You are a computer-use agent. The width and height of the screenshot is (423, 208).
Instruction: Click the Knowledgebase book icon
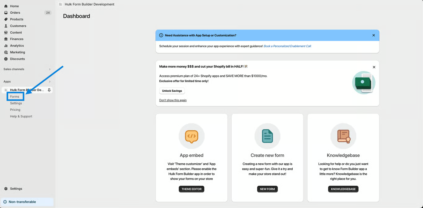pos(343,136)
